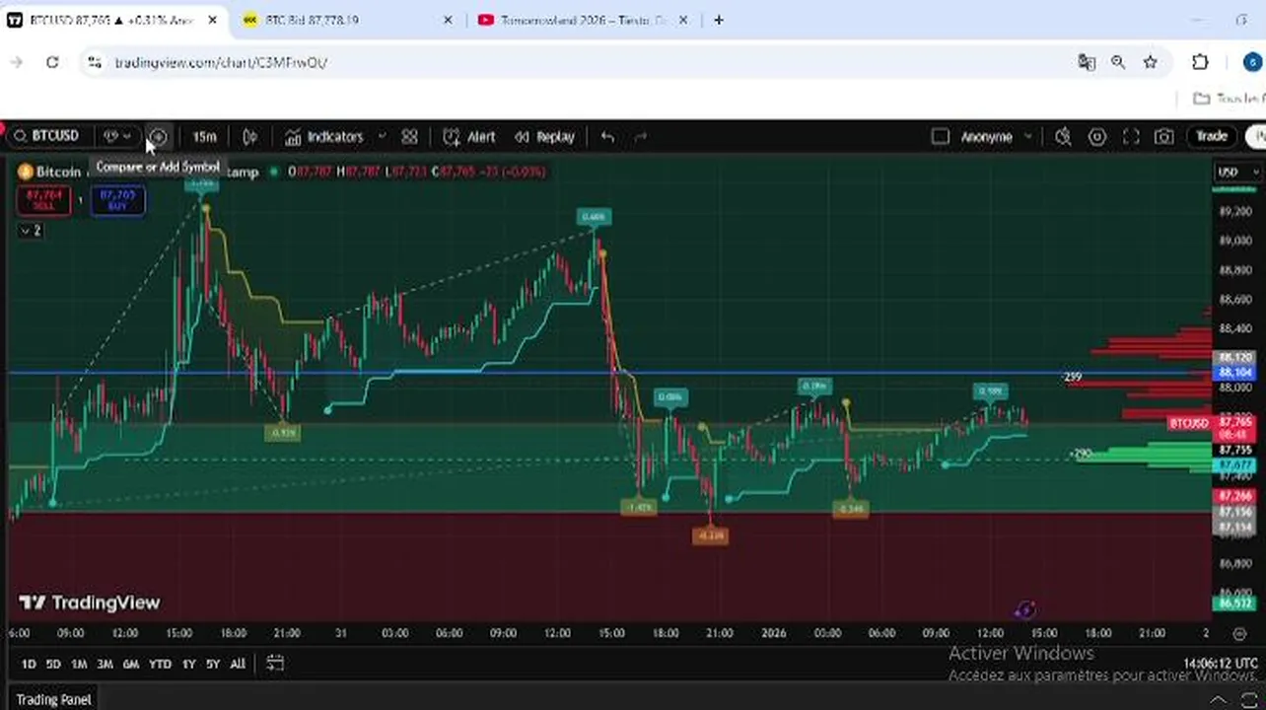This screenshot has height=710, width=1266.
Task: Open the BTCUSD symbol search box
Action: coord(46,136)
